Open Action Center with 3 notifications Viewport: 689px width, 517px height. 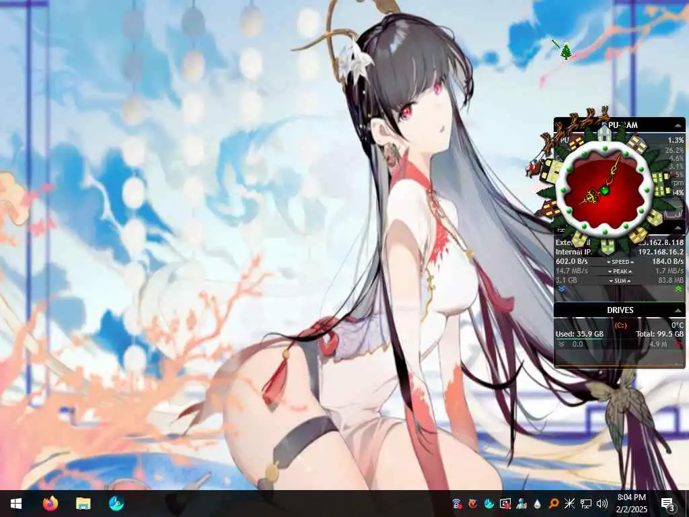point(668,504)
